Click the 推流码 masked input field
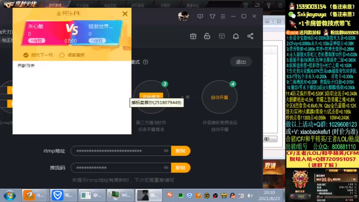 click(x=121, y=167)
